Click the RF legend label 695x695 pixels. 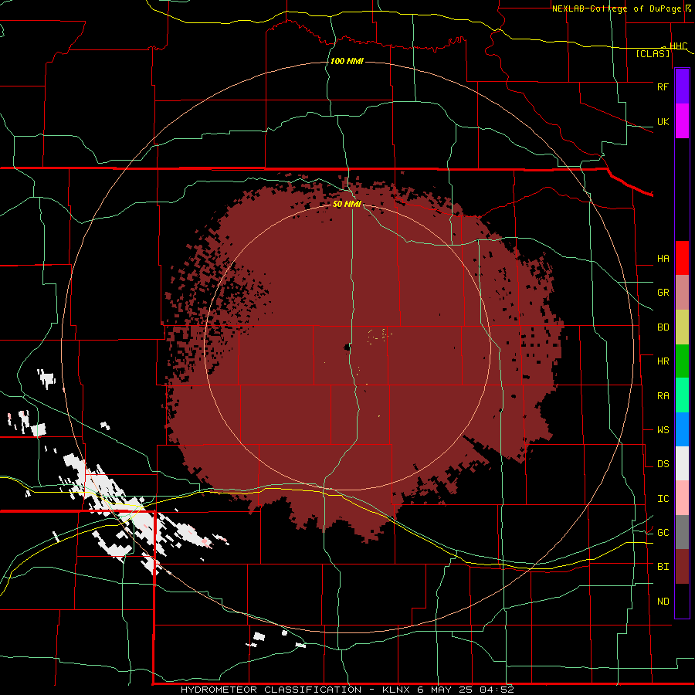(663, 86)
